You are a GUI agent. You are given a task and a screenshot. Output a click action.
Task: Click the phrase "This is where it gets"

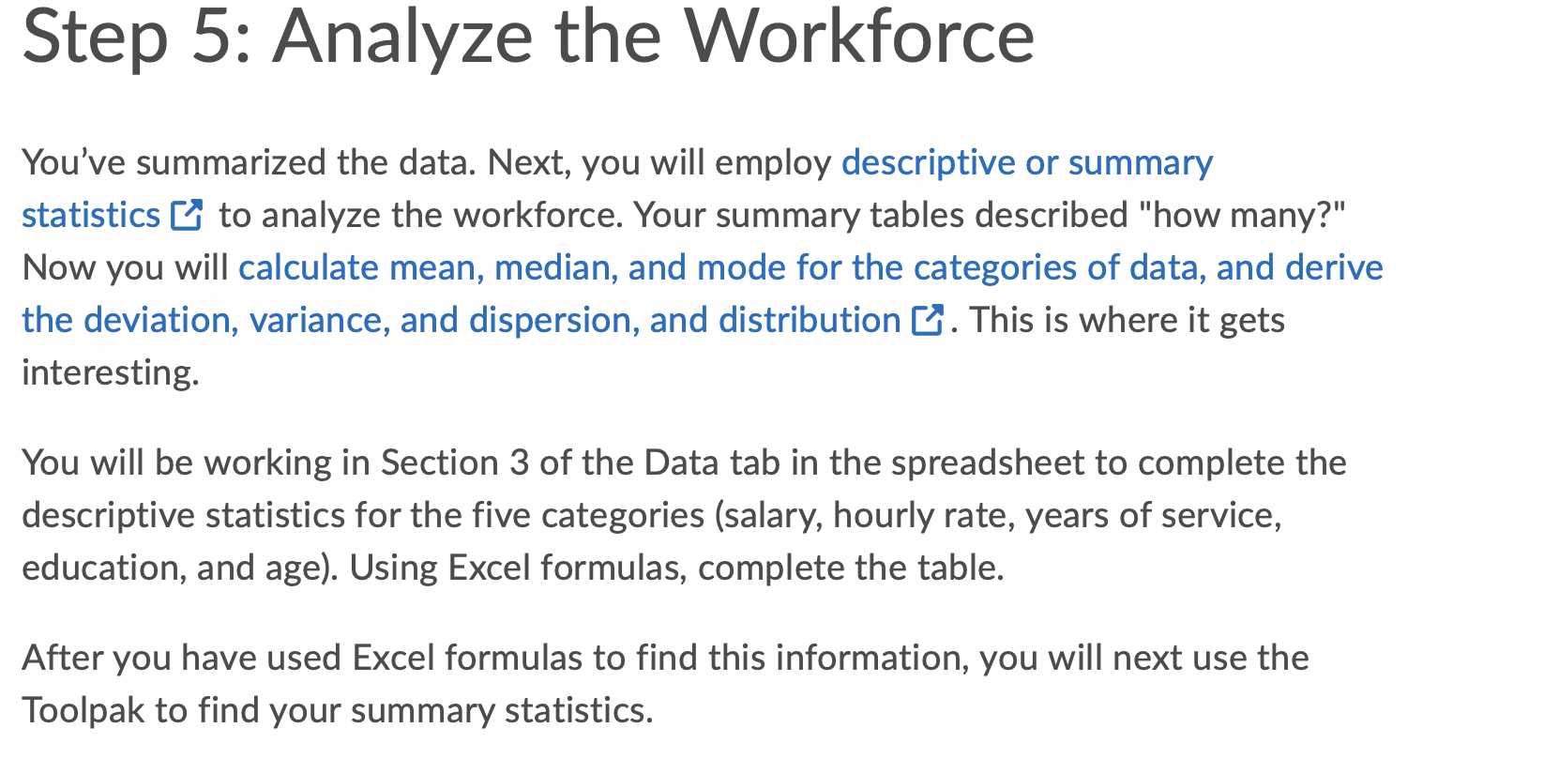1128,321
